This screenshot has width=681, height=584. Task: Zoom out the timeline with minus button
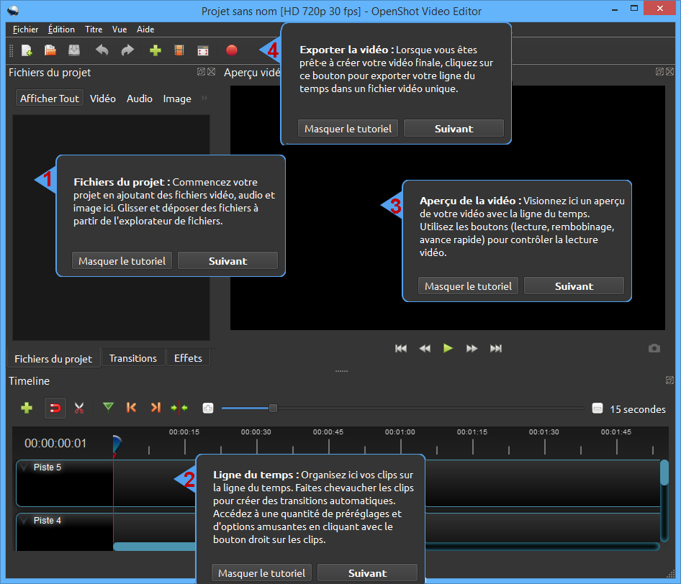[597, 409]
